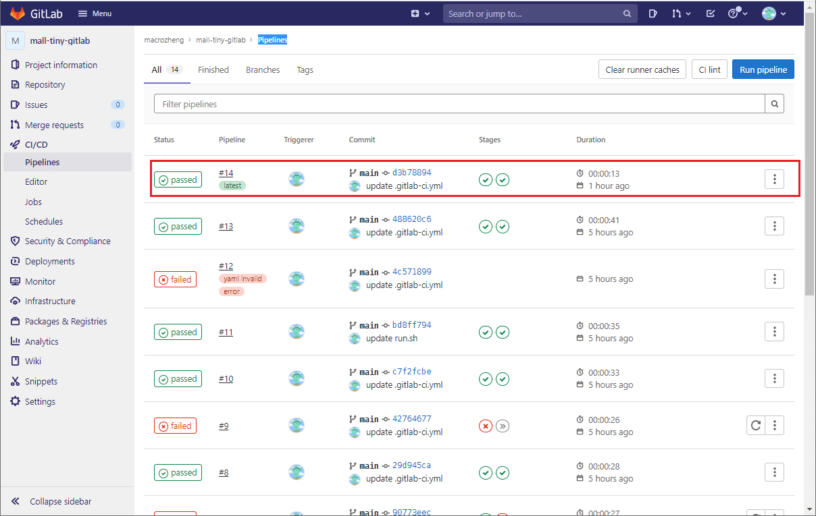Open the actions menu for pipeline #14
The width and height of the screenshot is (816, 516).
774,179
